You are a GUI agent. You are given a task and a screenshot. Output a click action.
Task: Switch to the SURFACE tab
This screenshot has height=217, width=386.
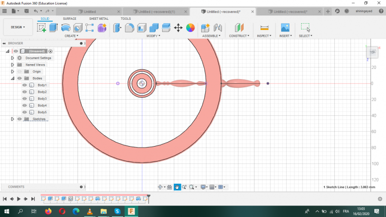click(69, 19)
